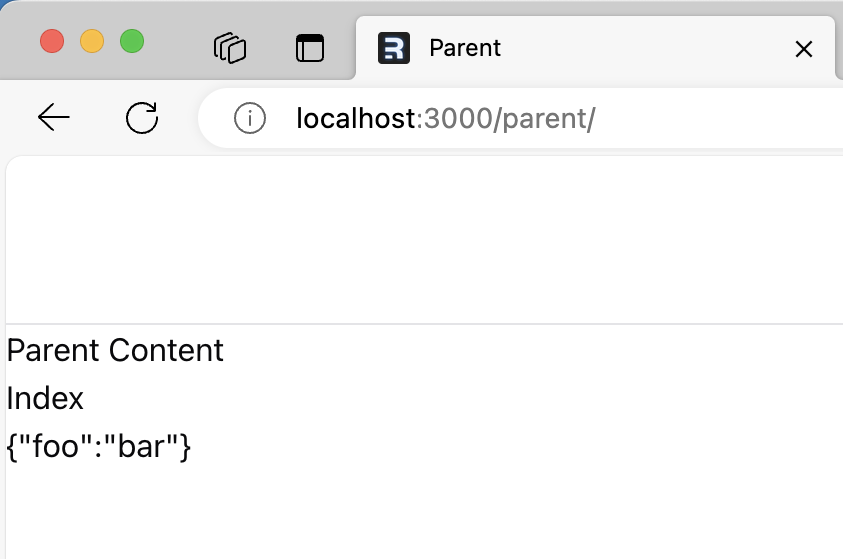This screenshot has width=843, height=559.
Task: Select the Parent tab title
Action: click(x=465, y=48)
